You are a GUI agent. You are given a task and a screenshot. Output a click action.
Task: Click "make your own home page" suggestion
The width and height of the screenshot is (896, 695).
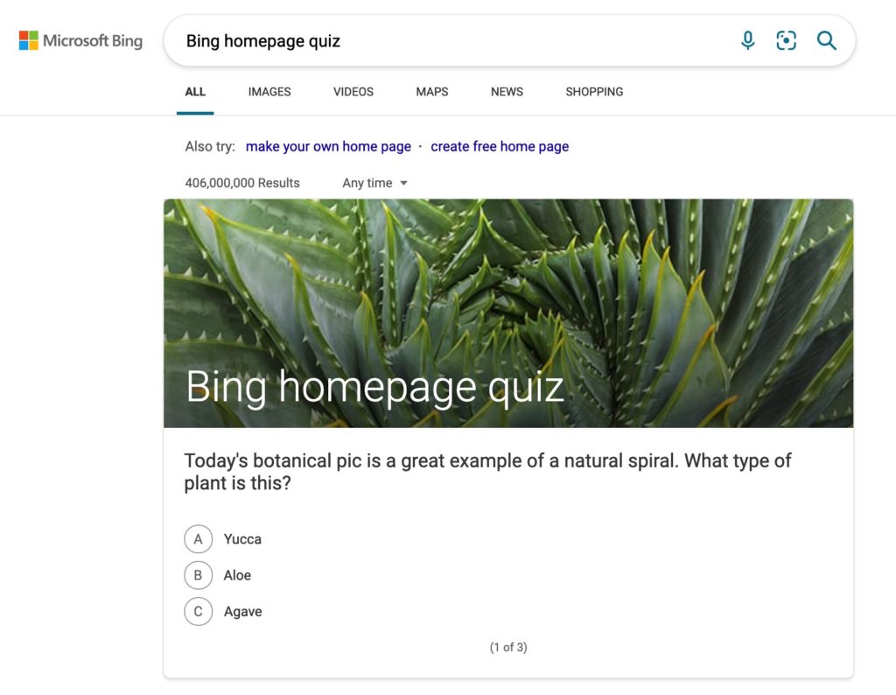point(328,146)
